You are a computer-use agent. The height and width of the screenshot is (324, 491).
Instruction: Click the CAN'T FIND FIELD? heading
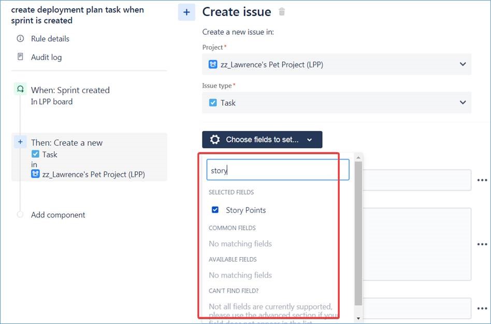[x=234, y=291]
